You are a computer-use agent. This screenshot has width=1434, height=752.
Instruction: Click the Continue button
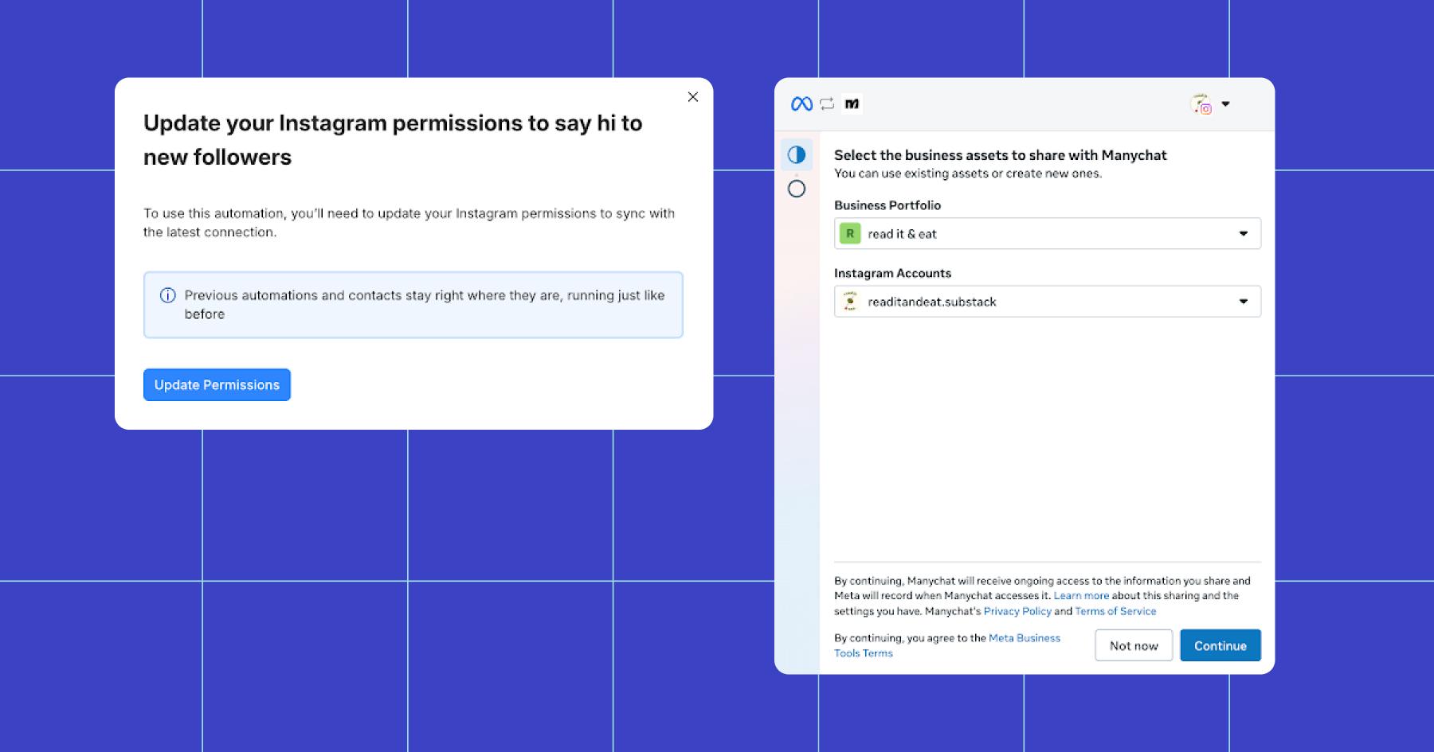(1220, 645)
